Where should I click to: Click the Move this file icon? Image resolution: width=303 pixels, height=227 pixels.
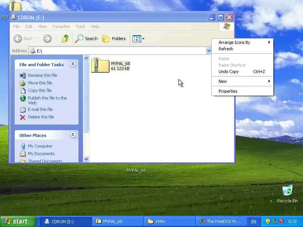tap(23, 83)
